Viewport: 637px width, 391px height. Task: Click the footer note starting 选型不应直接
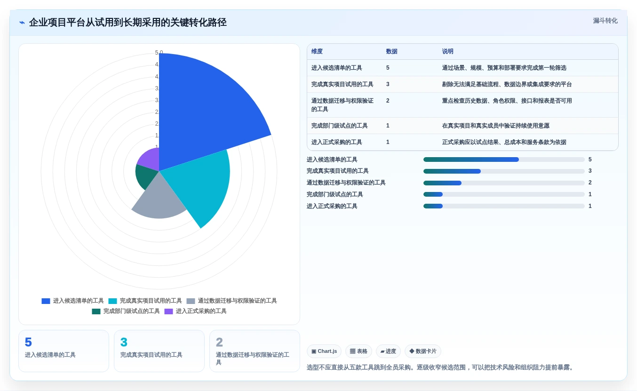[x=441, y=367]
